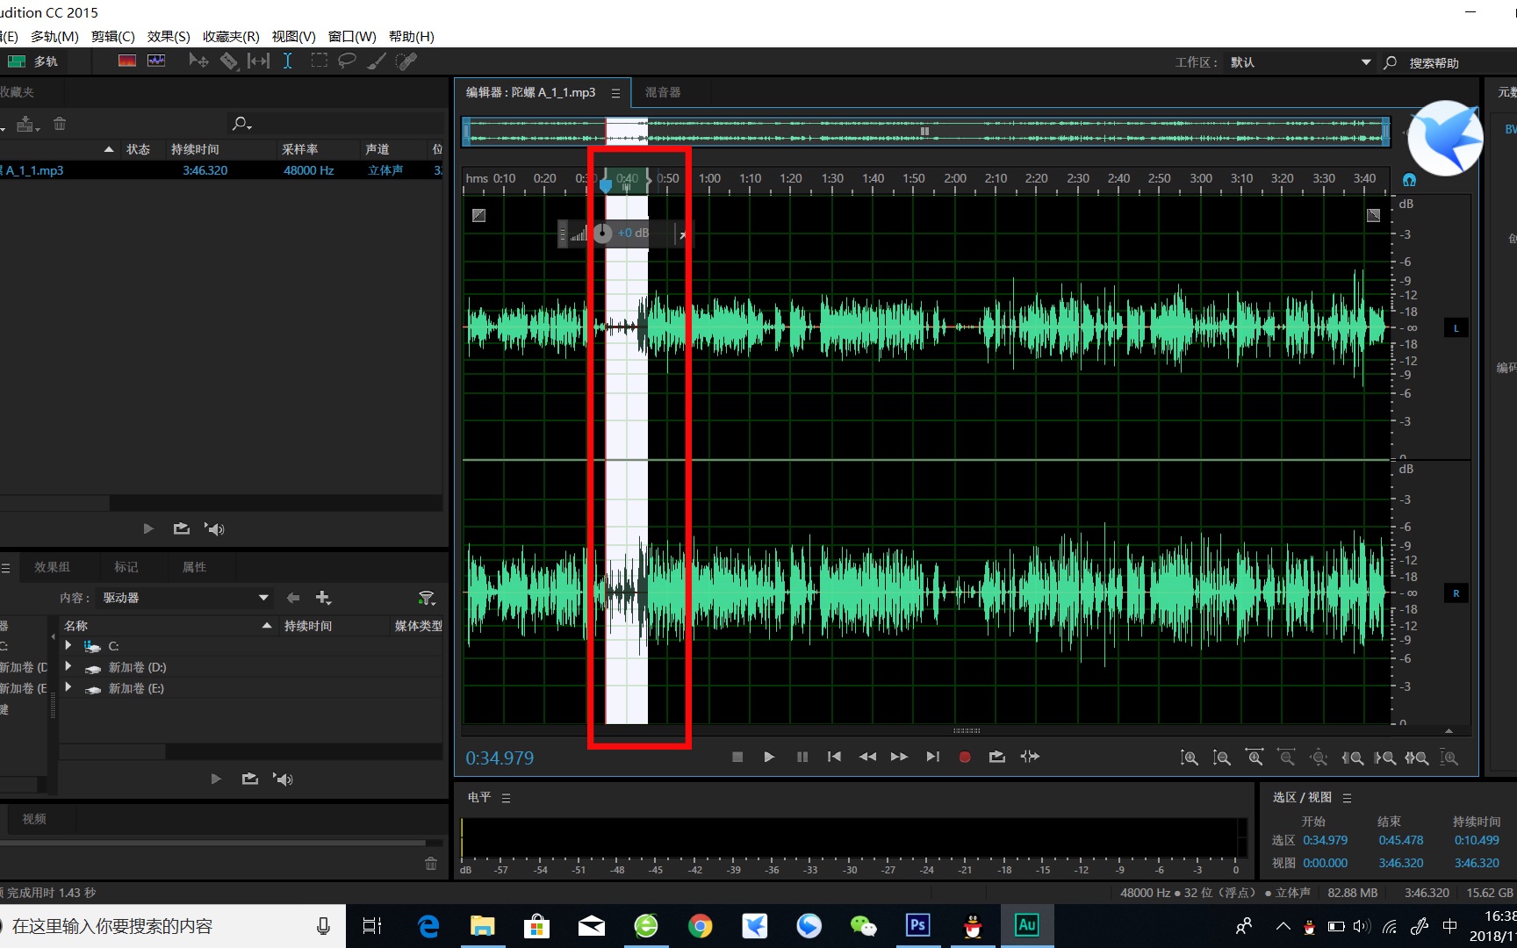Toggle right channel R enable button

click(1456, 593)
